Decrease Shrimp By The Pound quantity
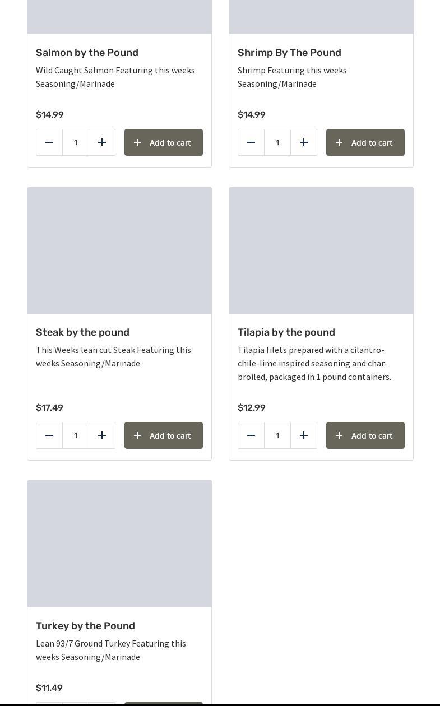The height and width of the screenshot is (706, 440). coord(251,142)
